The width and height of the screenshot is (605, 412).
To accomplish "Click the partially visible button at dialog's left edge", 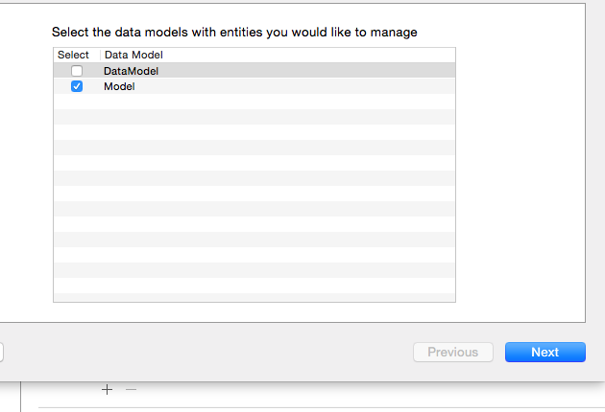I will point(2,353).
